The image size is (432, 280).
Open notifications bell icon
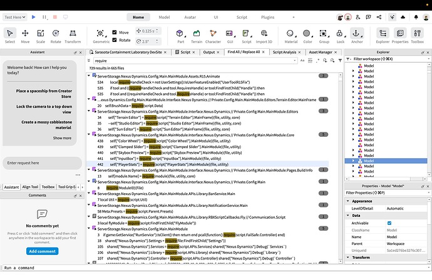[x=416, y=17]
